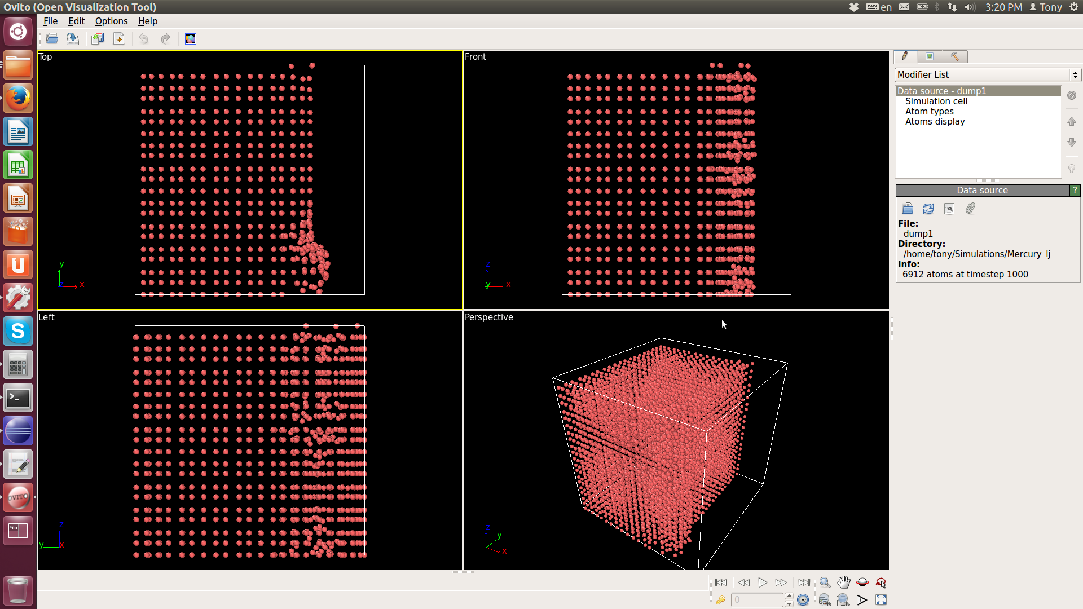Screen dimensions: 1083x609
Task: Redo the last undone action
Action: point(165,39)
